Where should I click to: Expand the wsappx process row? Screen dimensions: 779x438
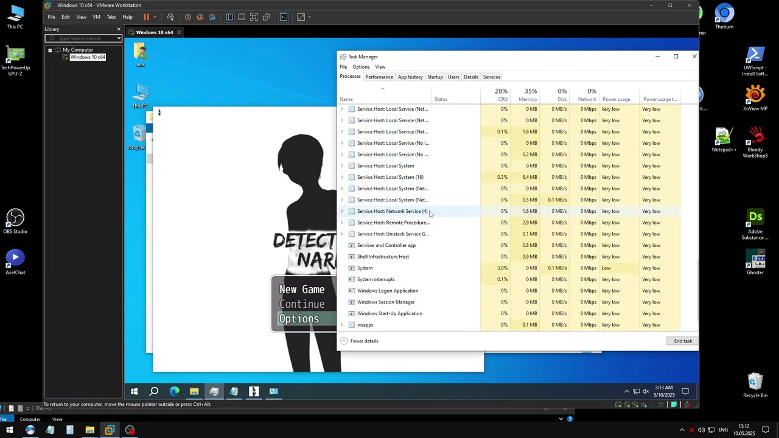click(x=341, y=325)
